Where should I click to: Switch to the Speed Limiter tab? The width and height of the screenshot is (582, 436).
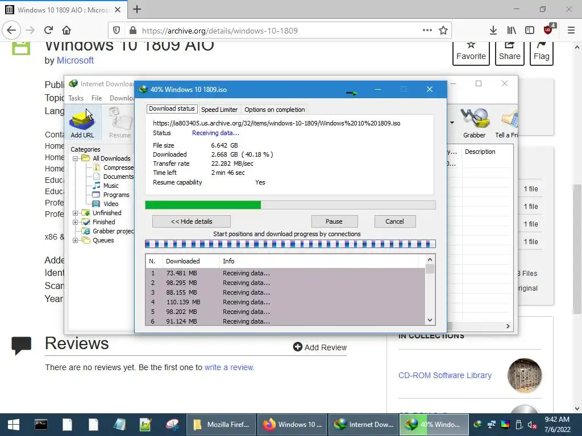[219, 110]
